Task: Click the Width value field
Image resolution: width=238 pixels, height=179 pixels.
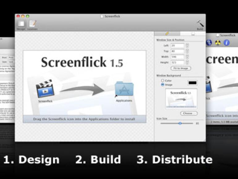Action: pyautogui.click(x=177, y=57)
